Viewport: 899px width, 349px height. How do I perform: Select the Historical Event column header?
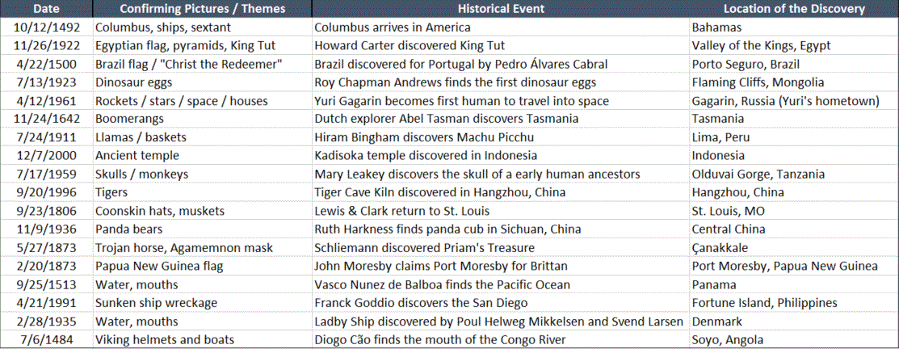pos(501,9)
